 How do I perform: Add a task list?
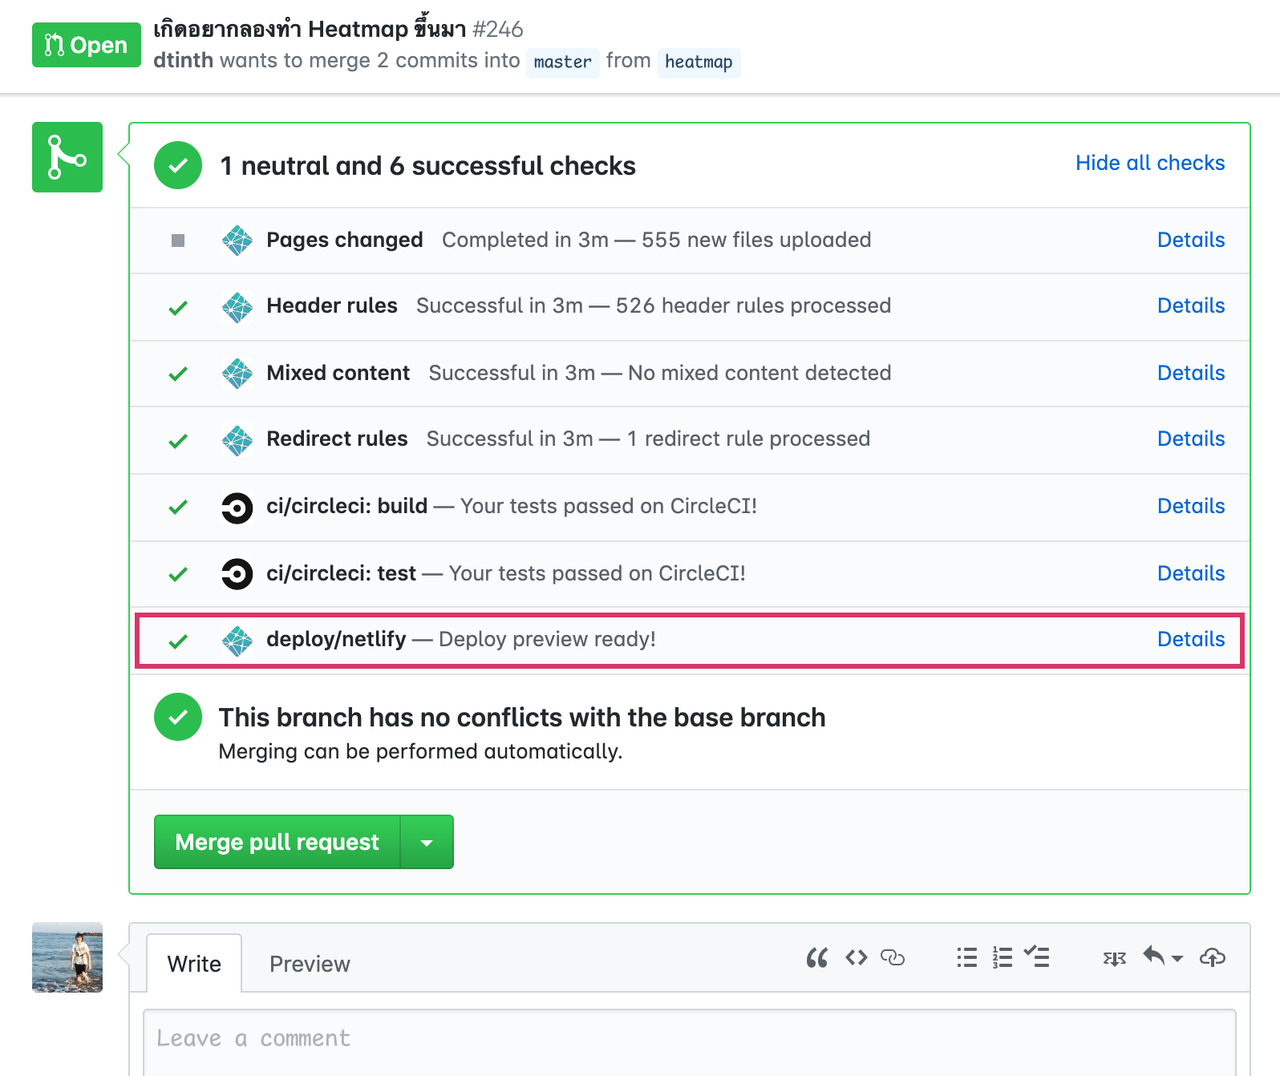pyautogui.click(x=1037, y=957)
